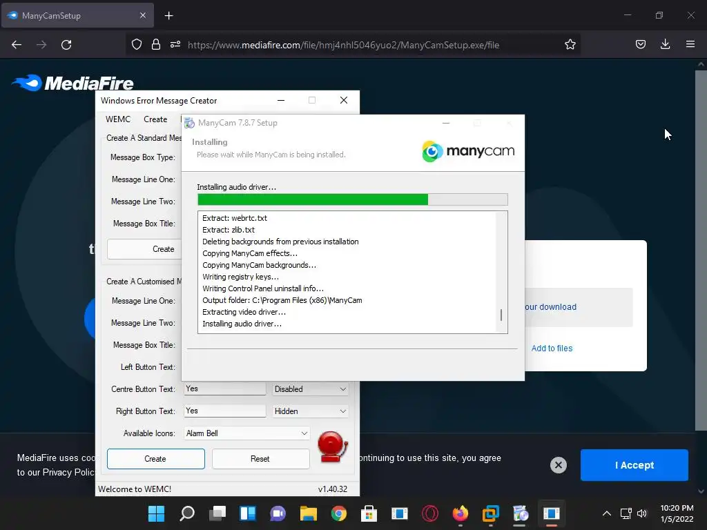This screenshot has height=530, width=707.
Task: Click the MediaFire URL address bar
Action: click(x=343, y=45)
